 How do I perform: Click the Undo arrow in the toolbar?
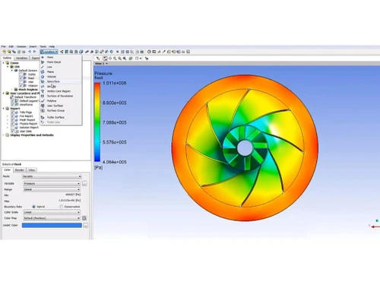pyautogui.click(x=30, y=52)
